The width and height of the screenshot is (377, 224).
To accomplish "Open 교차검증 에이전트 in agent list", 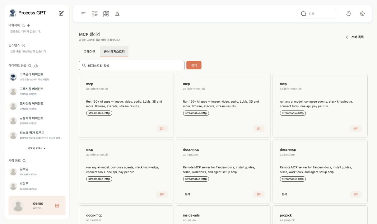I will pyautogui.click(x=37, y=106).
